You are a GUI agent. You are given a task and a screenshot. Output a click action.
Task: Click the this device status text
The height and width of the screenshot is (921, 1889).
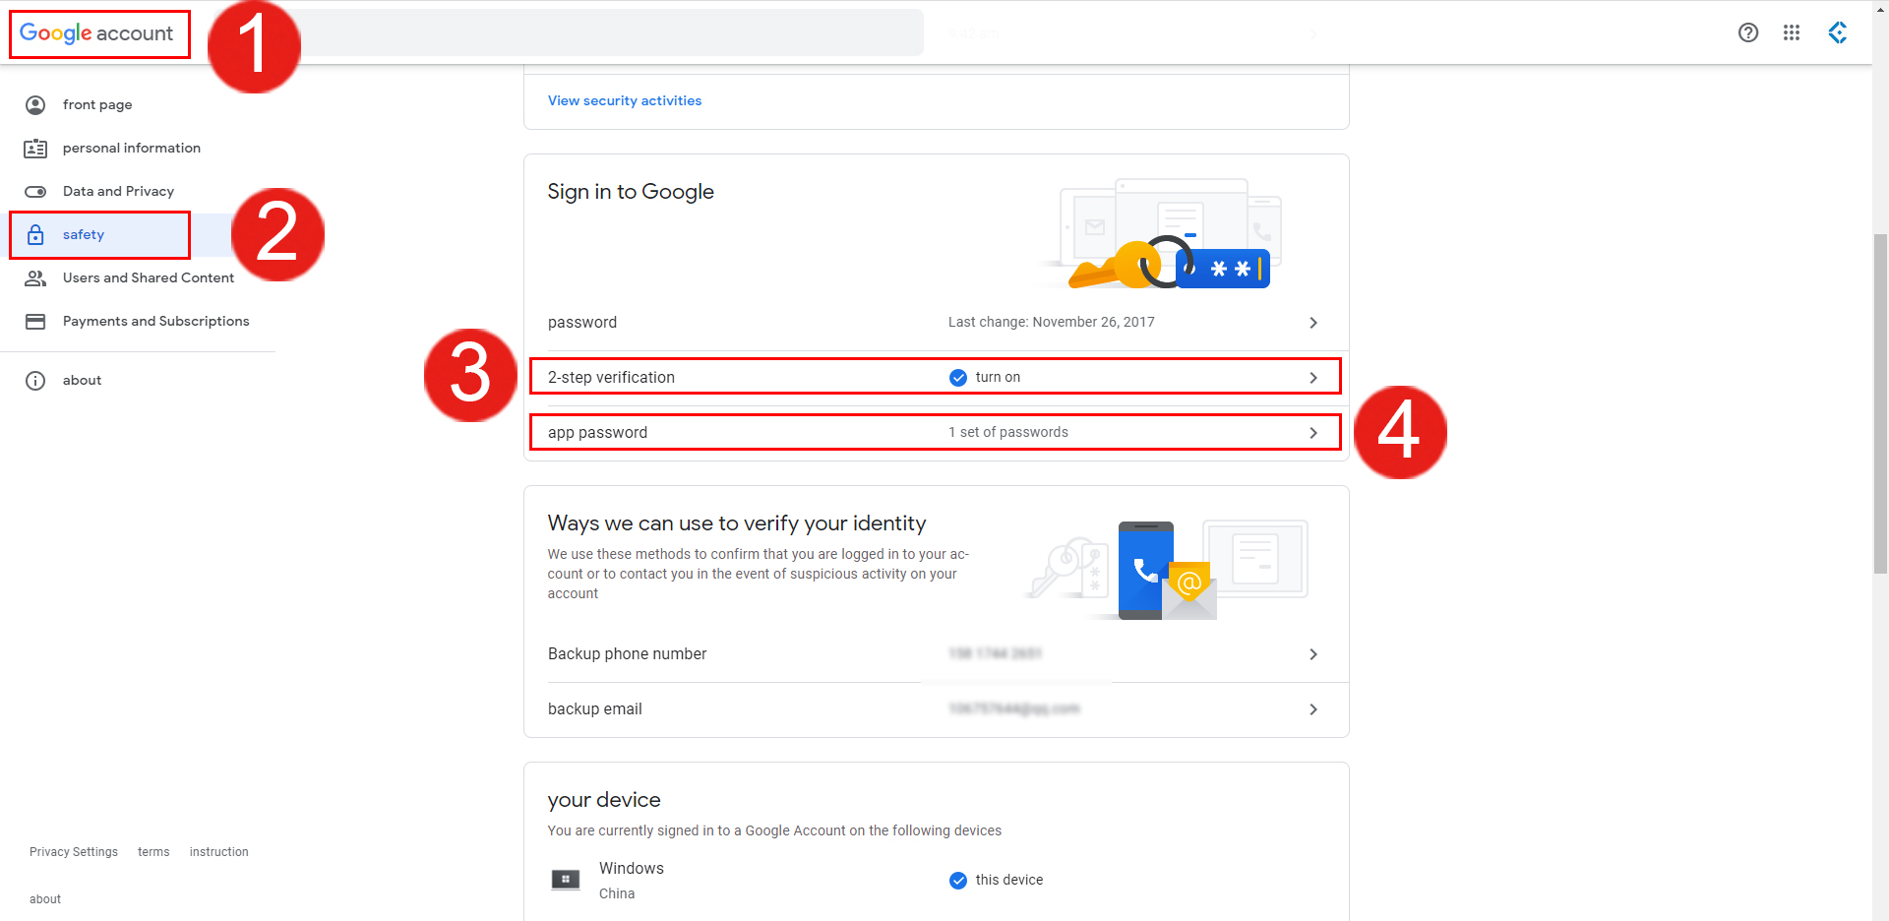tap(1009, 881)
